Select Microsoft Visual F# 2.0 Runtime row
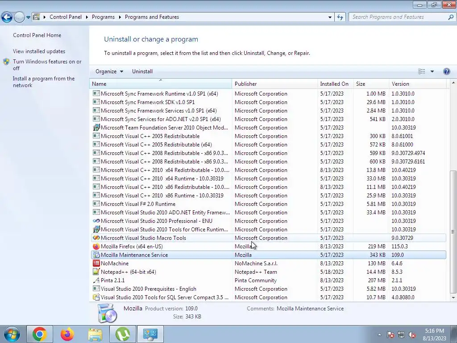This screenshot has width=457, height=343. 268,204
